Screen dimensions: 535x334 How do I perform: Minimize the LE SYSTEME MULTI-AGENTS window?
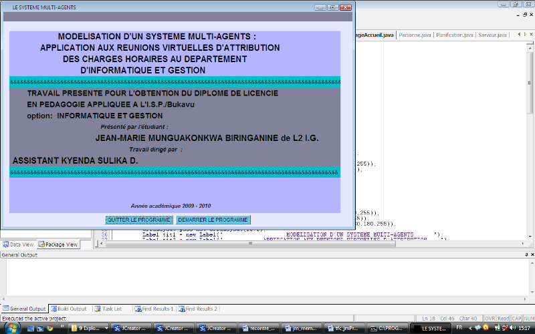(x=320, y=7)
